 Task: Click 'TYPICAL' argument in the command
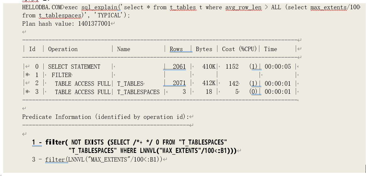[110, 16]
